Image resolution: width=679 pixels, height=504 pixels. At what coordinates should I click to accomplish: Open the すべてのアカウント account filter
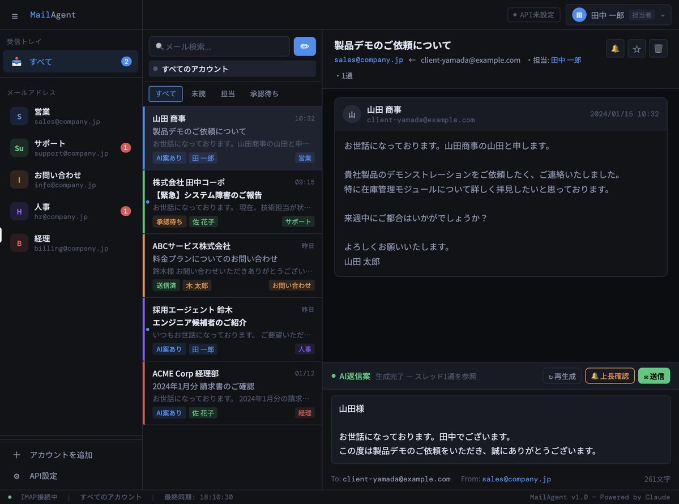232,69
